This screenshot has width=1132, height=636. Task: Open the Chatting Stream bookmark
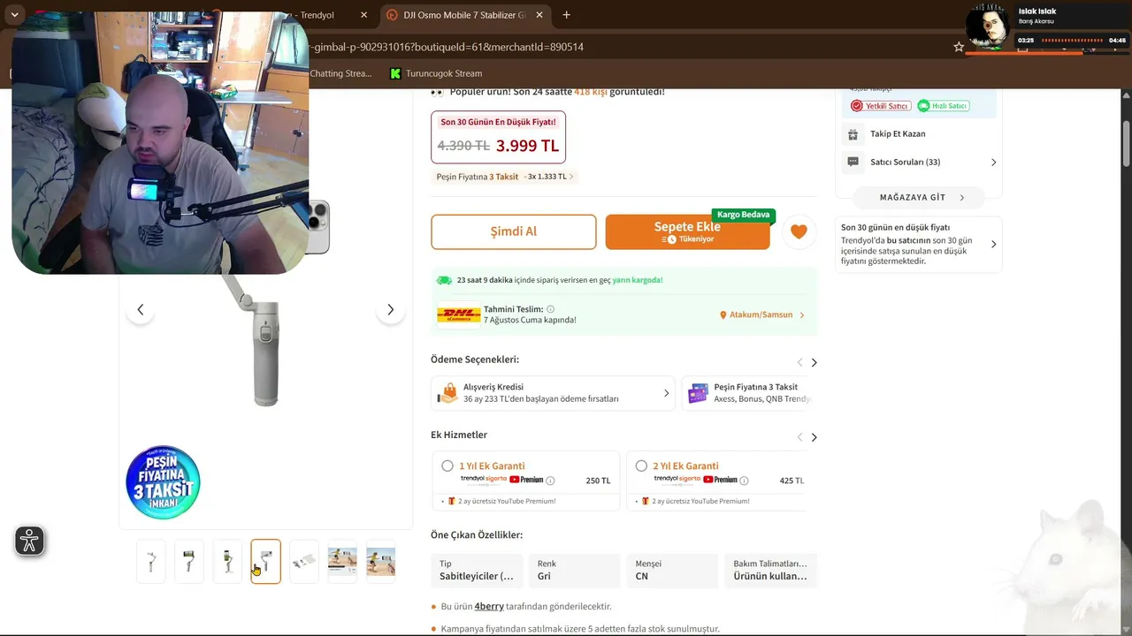click(340, 73)
